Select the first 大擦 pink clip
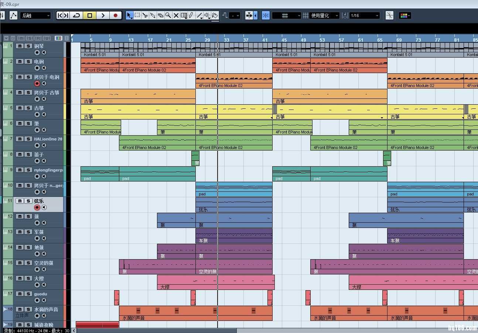 (216, 282)
